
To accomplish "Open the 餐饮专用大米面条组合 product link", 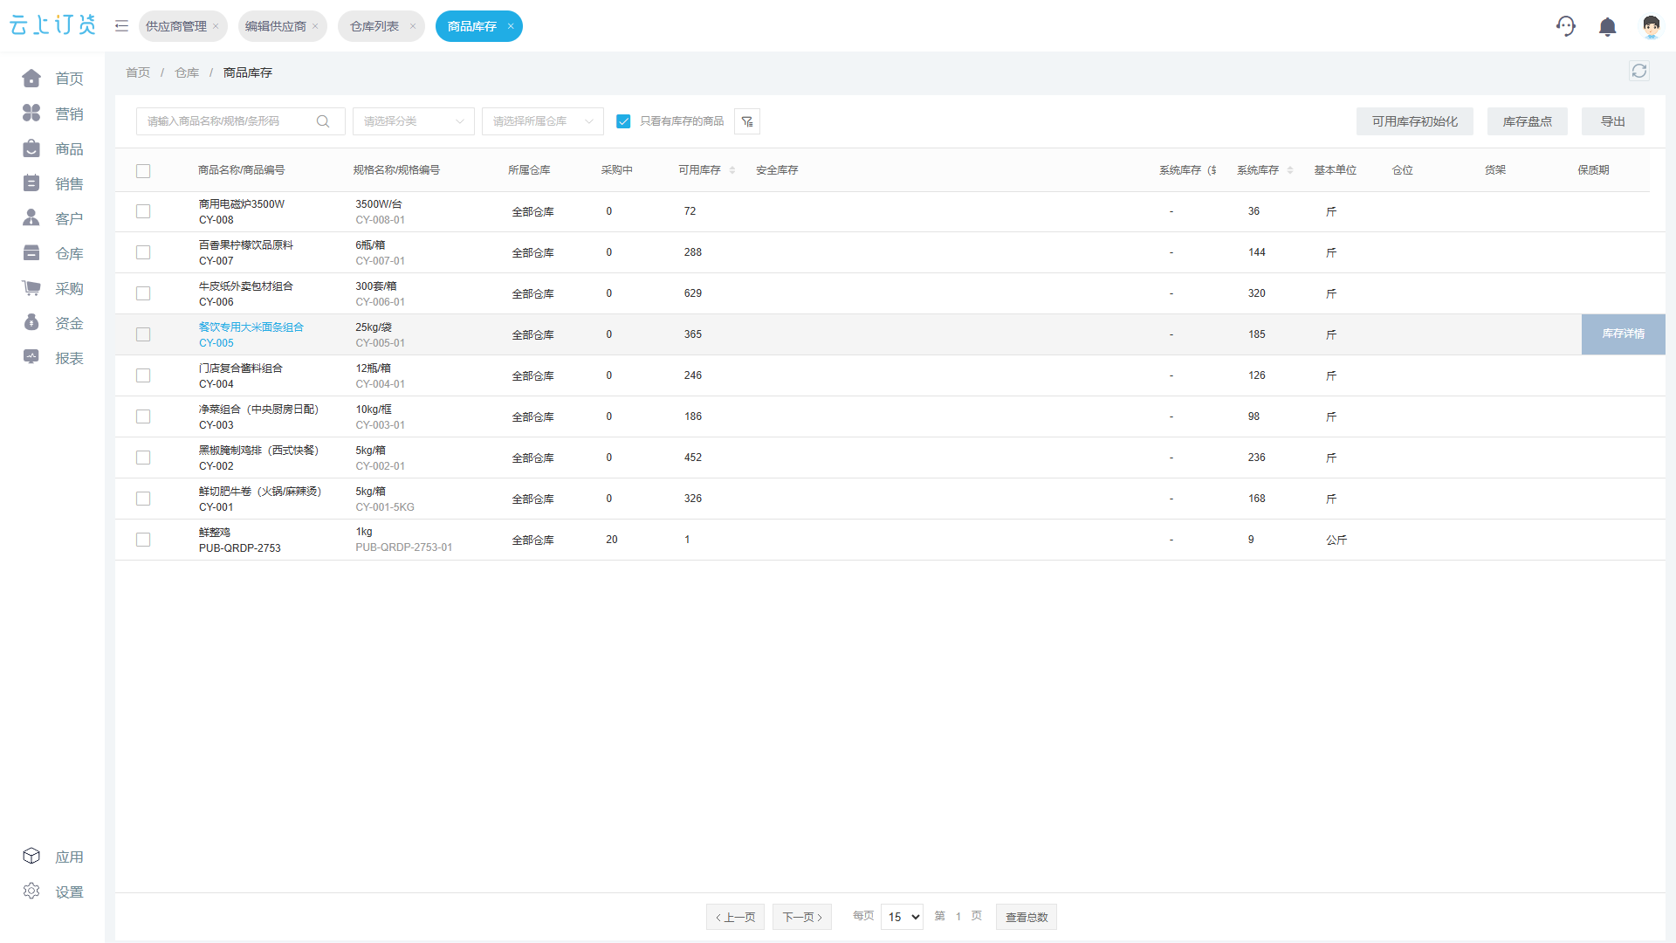I will pyautogui.click(x=251, y=327).
